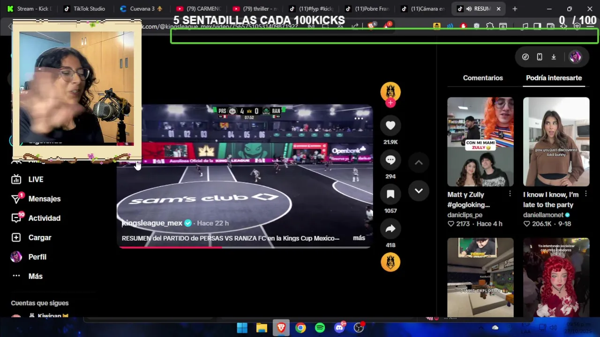Open the Minecraft 'DIALIS EXPLOTÓ' video thumbnail
Screen dimensions: 600x337
(480, 277)
